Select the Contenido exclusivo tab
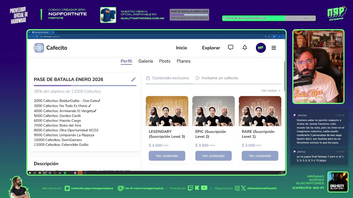353x198 pixels. (x=167, y=78)
